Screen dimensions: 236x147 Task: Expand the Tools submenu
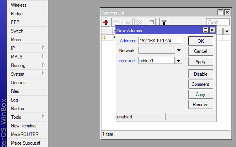click(43, 117)
